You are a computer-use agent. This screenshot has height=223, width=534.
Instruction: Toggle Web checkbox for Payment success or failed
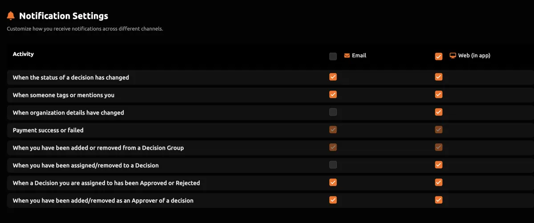click(x=439, y=130)
